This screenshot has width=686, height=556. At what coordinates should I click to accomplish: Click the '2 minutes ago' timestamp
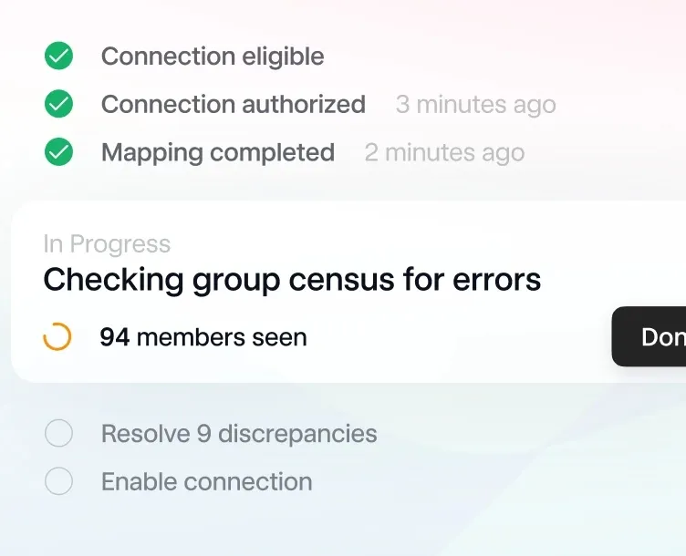tap(444, 152)
